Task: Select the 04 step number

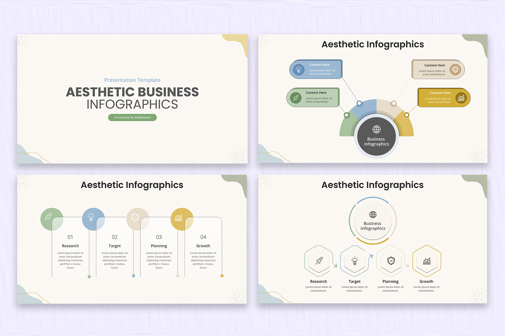Action: pos(203,237)
